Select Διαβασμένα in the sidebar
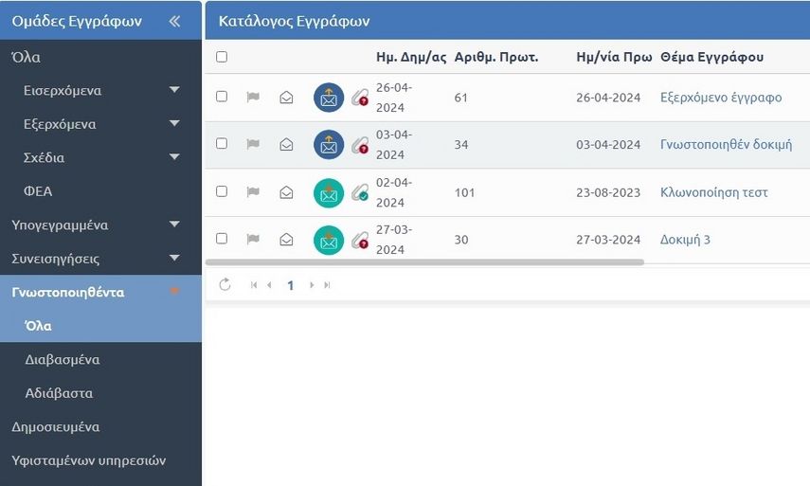810x486 pixels. pos(63,360)
